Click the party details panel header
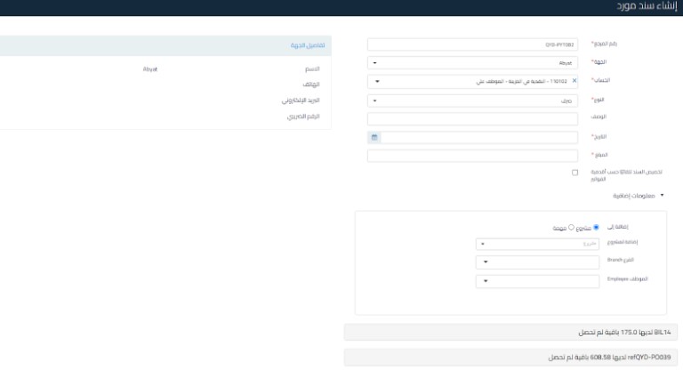Image resolution: width=683 pixels, height=370 pixels. pyautogui.click(x=165, y=44)
